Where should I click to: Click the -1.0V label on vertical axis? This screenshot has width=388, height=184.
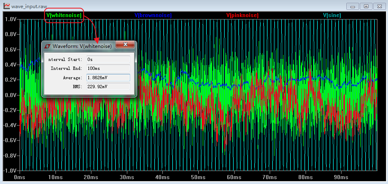(x=10, y=171)
